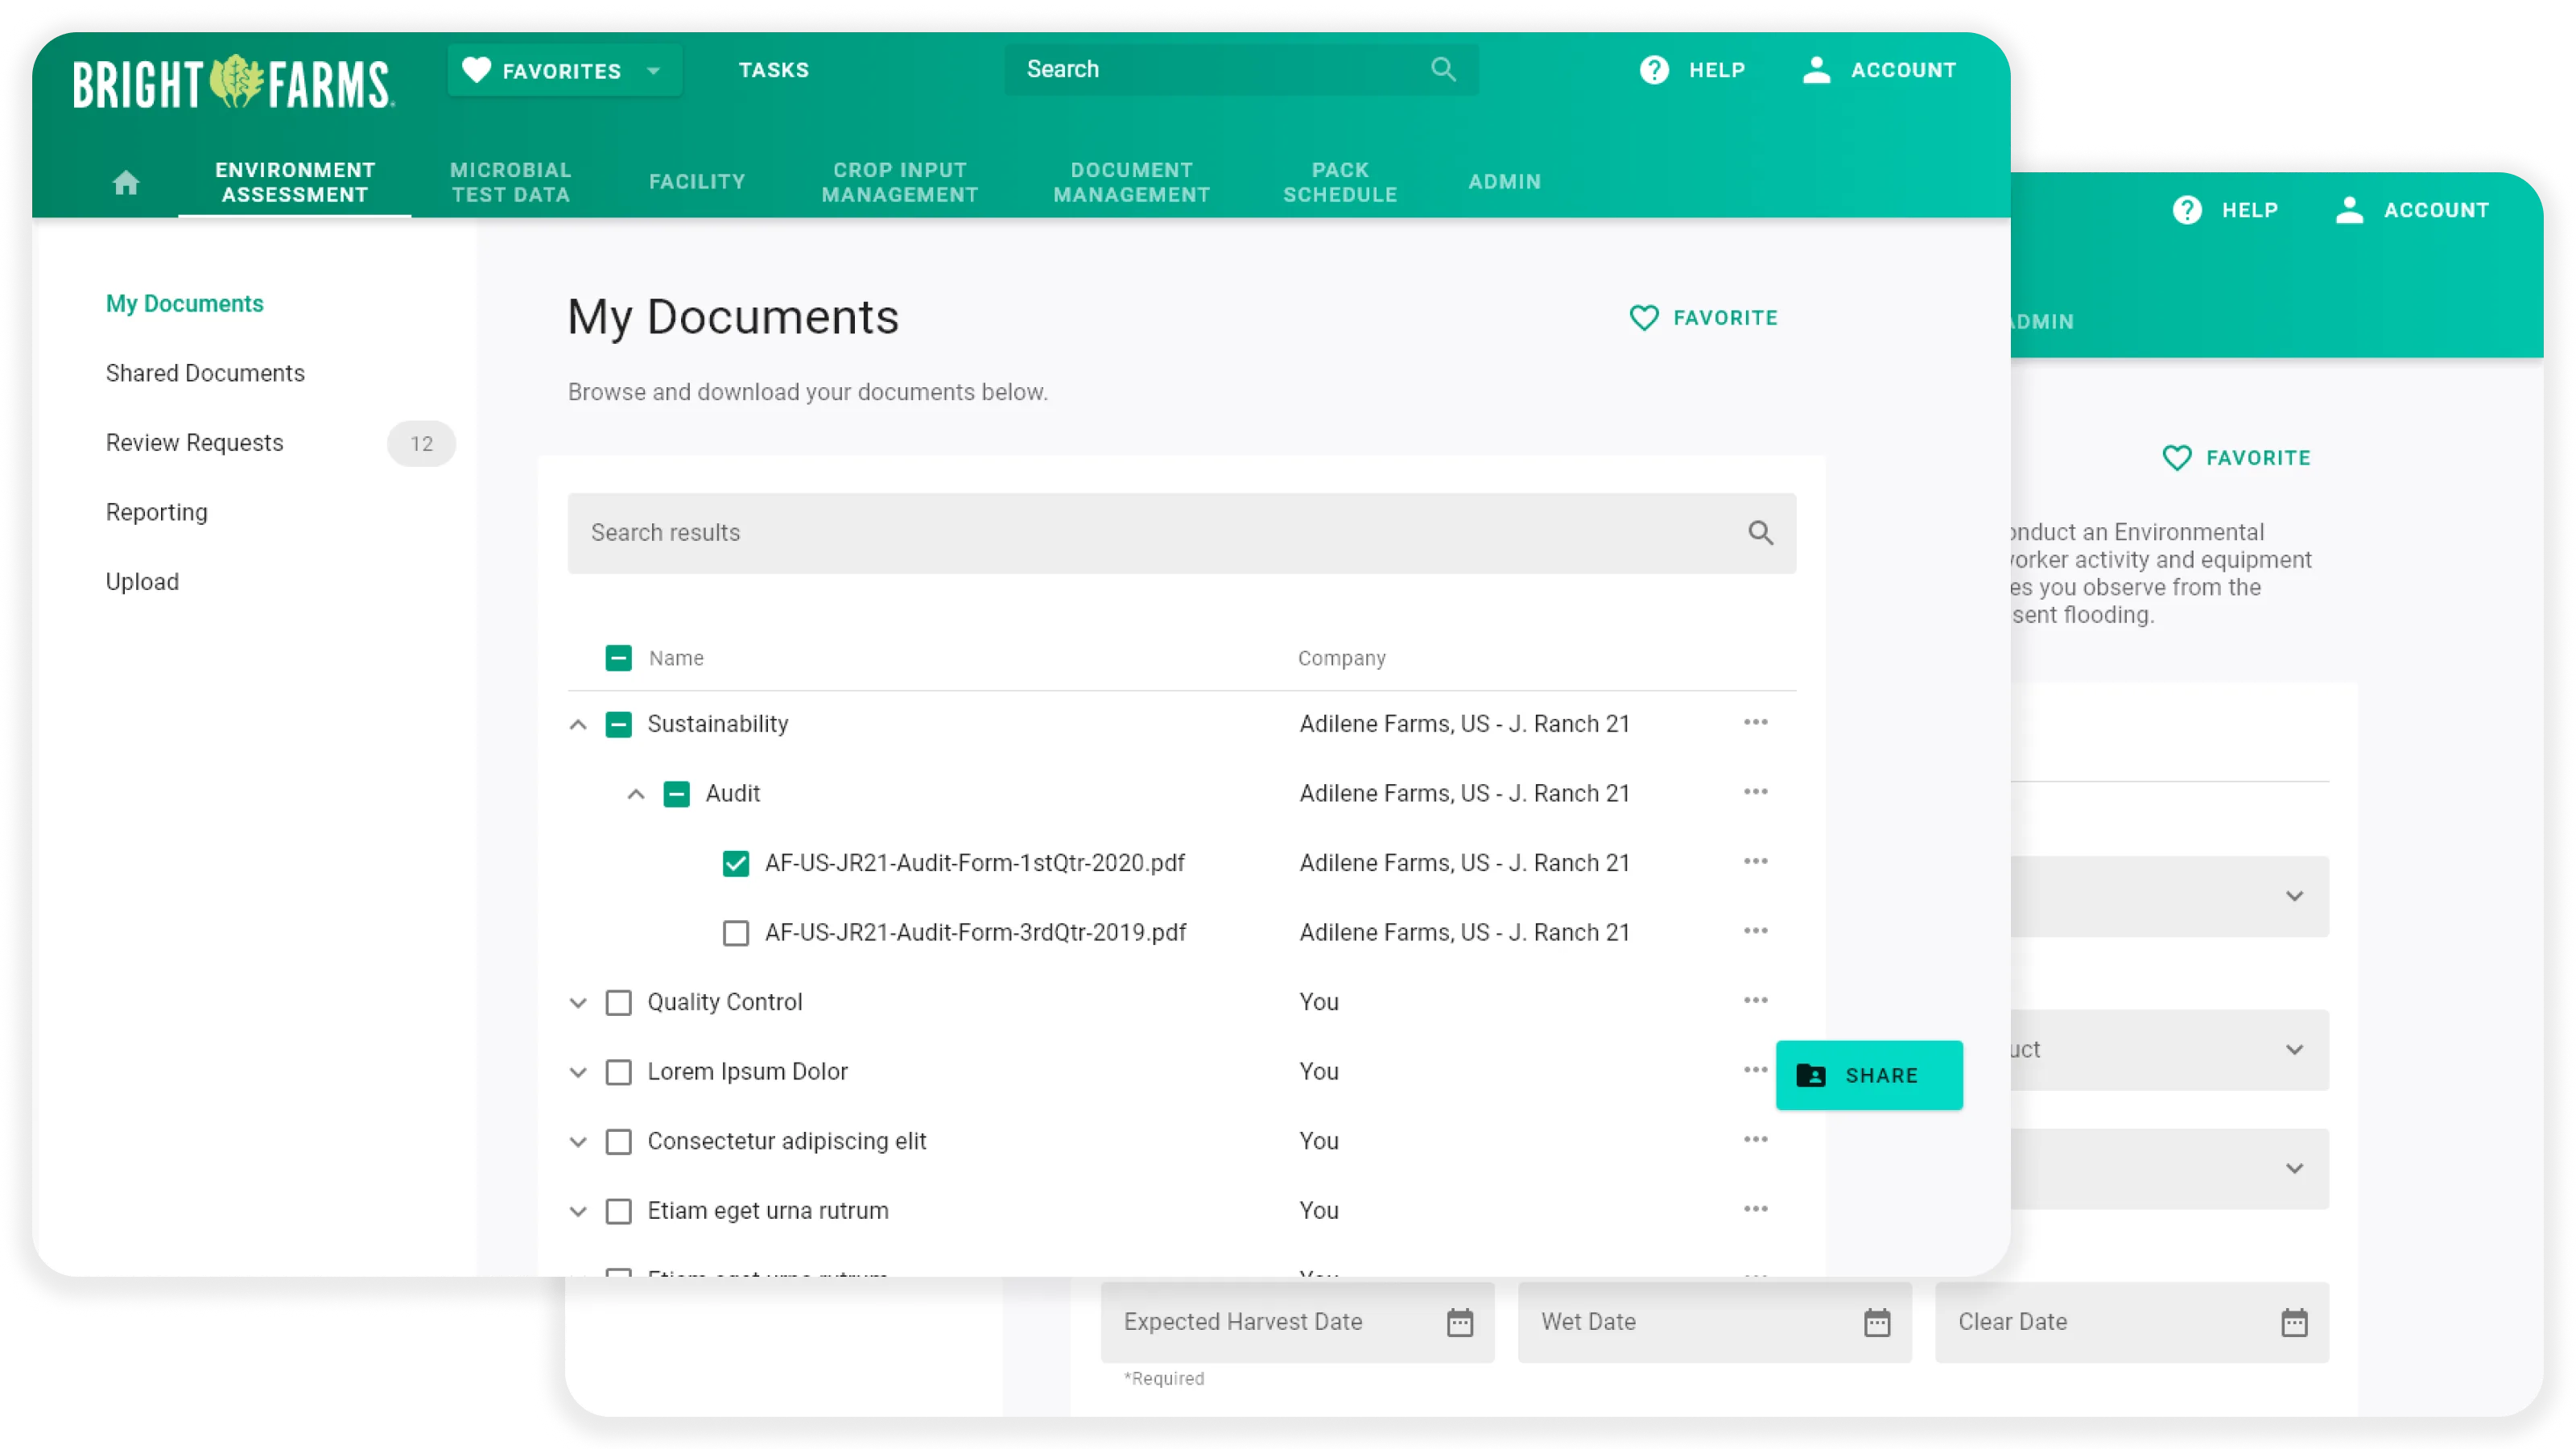Viewport: 2576px width, 1449px height.
Task: Click magnifier icon in Search results field
Action: click(x=1761, y=533)
